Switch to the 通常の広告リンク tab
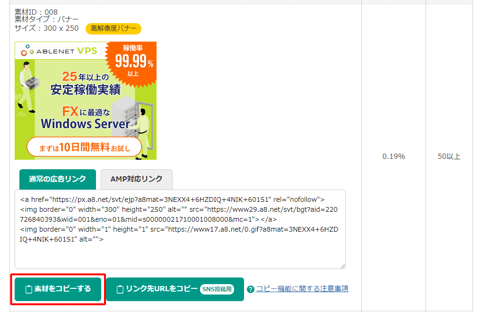Viewport: 489px width, 312px height. [57, 179]
